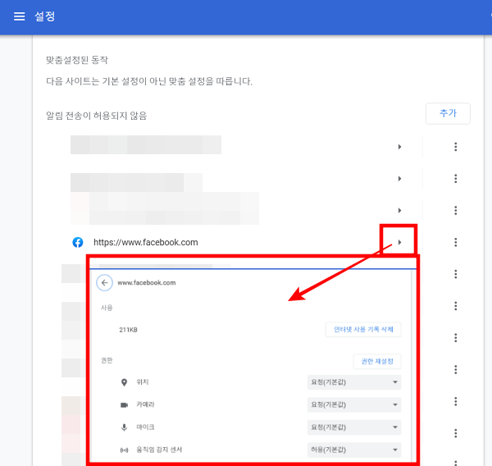Select the https://www.facebook.com site entry
This screenshot has height=466, width=492.
(146, 242)
